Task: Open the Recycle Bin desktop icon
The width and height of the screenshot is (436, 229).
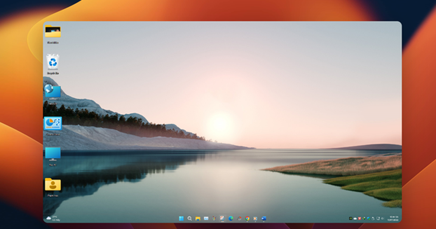Action: 53,62
